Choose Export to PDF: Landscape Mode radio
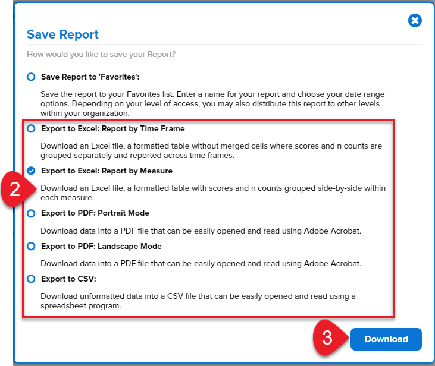Screen dimensions: 435x366 (31, 246)
